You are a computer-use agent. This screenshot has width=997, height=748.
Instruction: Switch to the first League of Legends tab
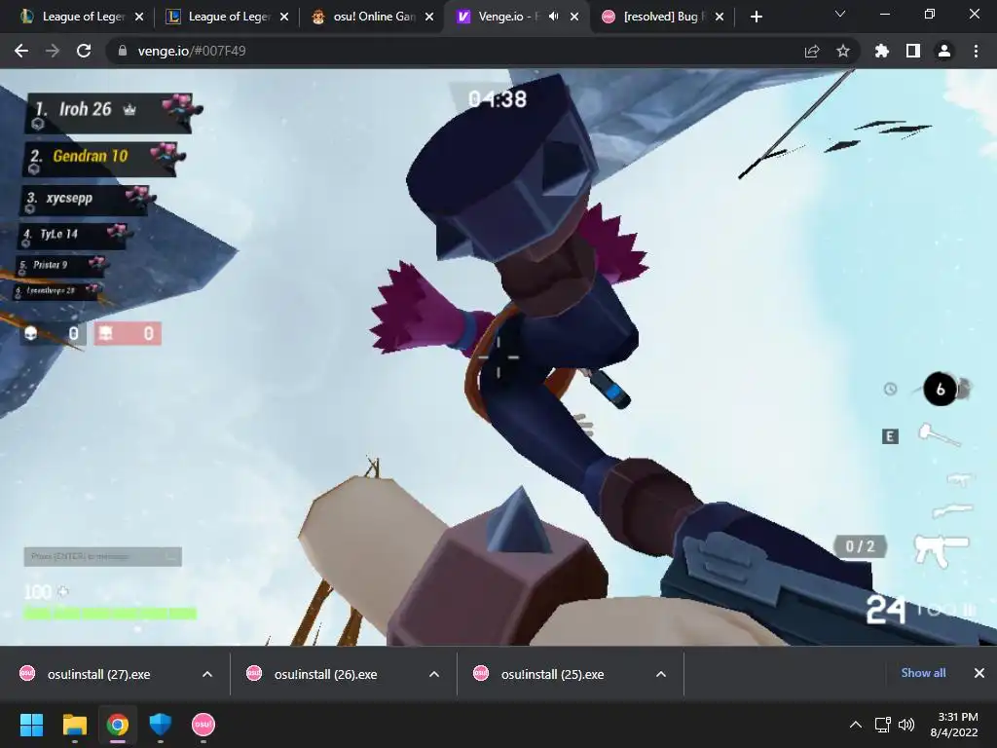point(82,17)
